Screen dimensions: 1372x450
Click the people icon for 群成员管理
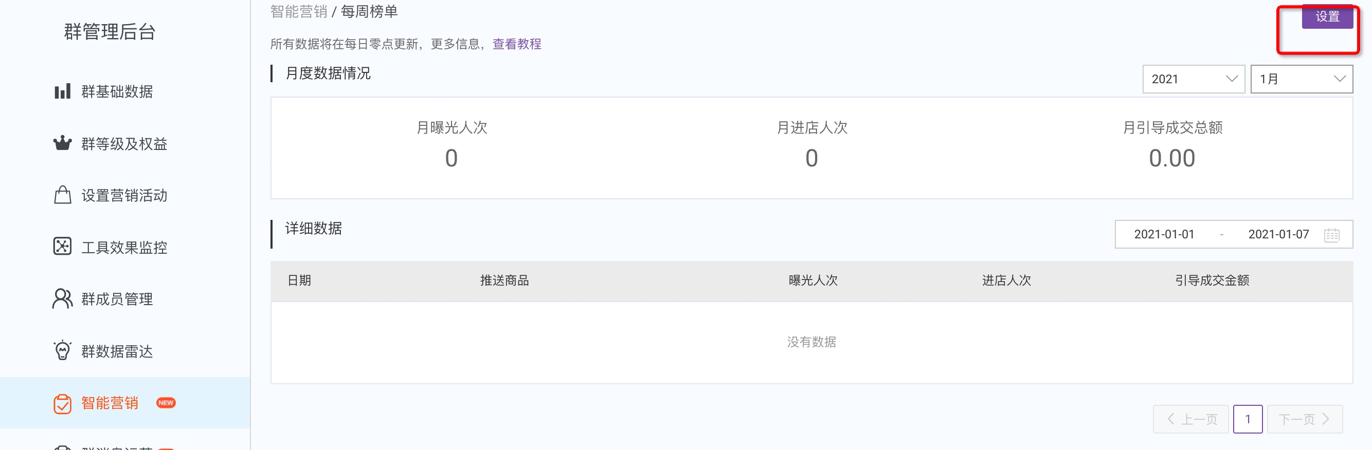62,299
